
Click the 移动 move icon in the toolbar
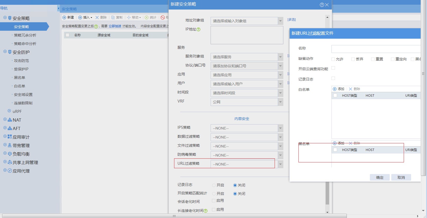pyautogui.click(x=129, y=17)
